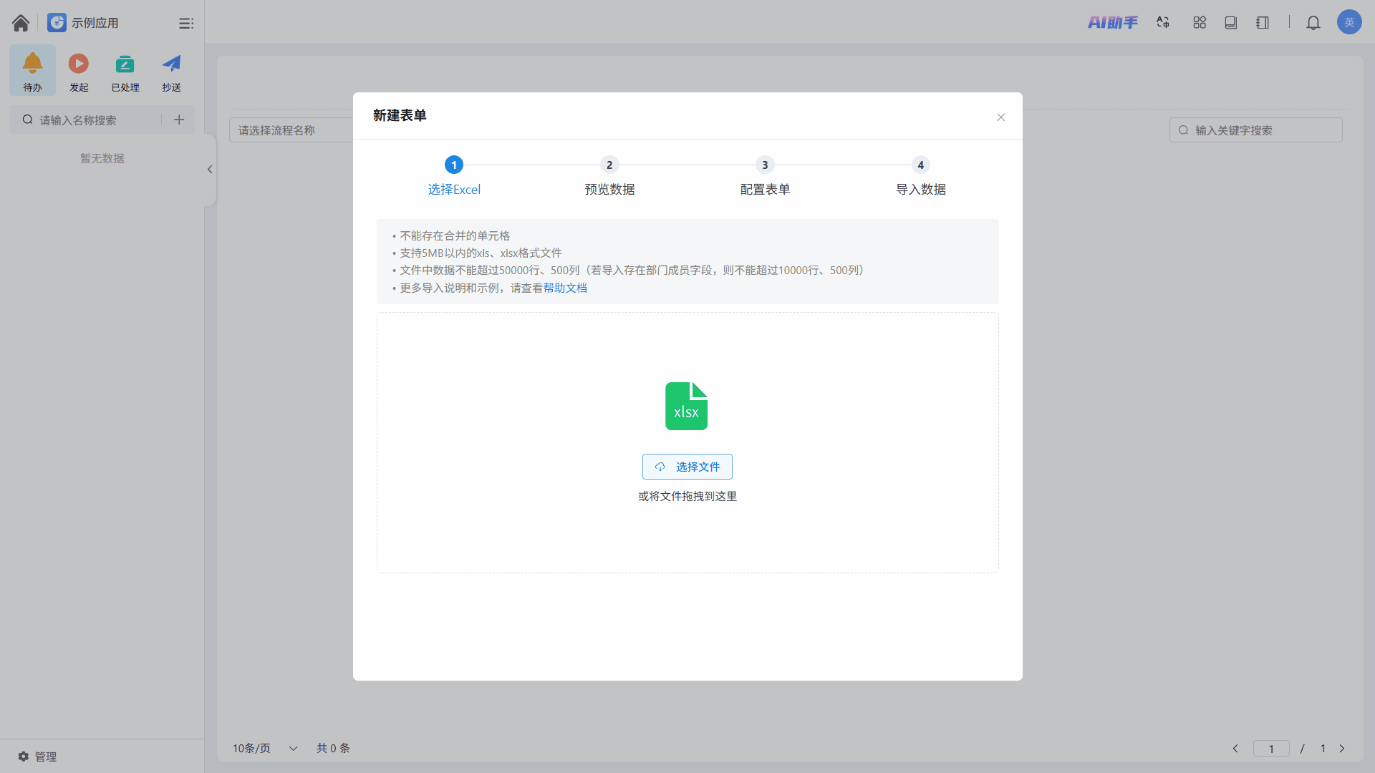Collapse the left panel with the arrow handle

210,170
